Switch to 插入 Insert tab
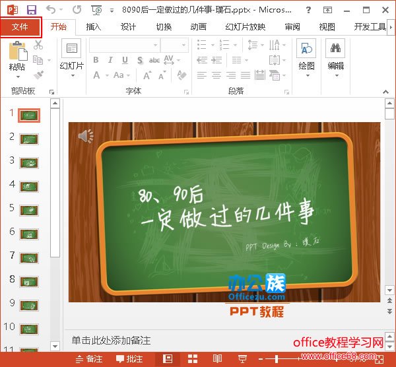The height and width of the screenshot is (367, 396). tap(94, 26)
